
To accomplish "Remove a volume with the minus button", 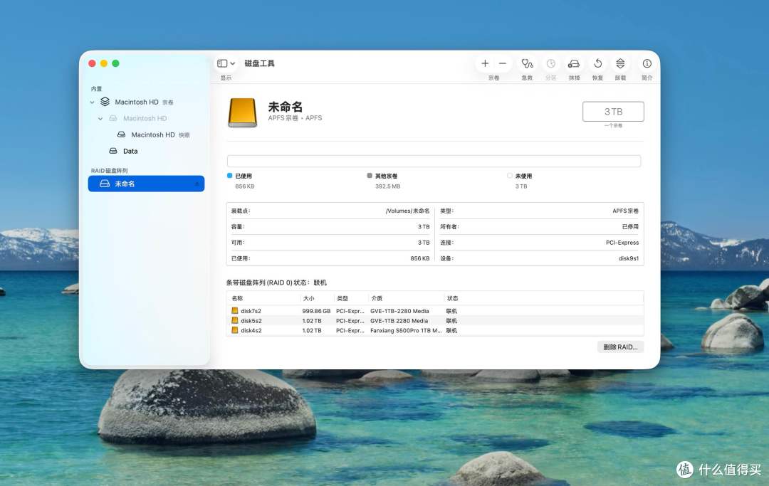I will click(503, 63).
